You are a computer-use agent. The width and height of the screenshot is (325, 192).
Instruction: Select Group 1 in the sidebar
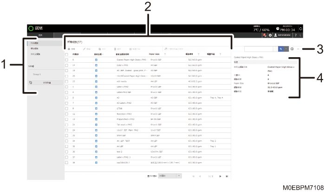click(37, 74)
